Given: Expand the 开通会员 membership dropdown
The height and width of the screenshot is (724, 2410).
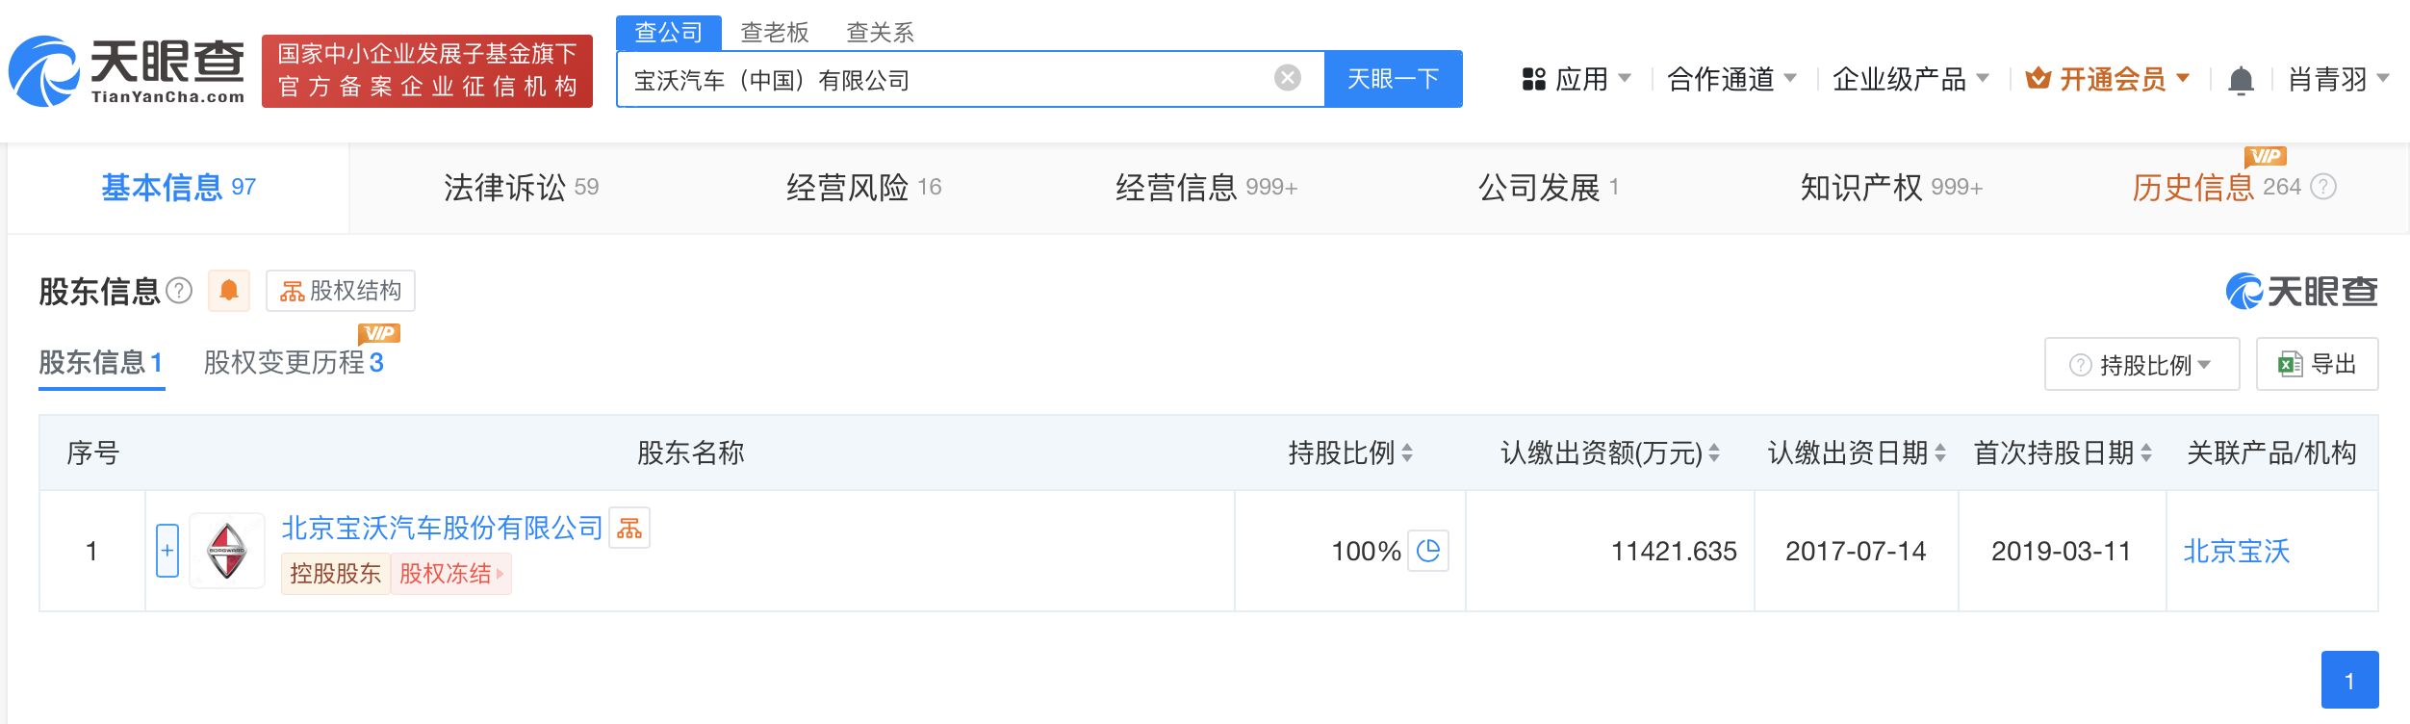Looking at the screenshot, I should (x=2108, y=79).
